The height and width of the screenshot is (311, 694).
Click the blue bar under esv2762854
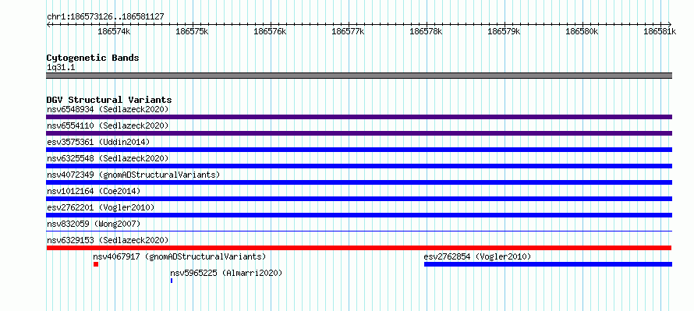(548, 264)
